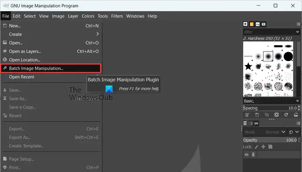Open the Fonts tab in the dock
This screenshot has width=302, height=172.
pyautogui.click(x=258, y=24)
